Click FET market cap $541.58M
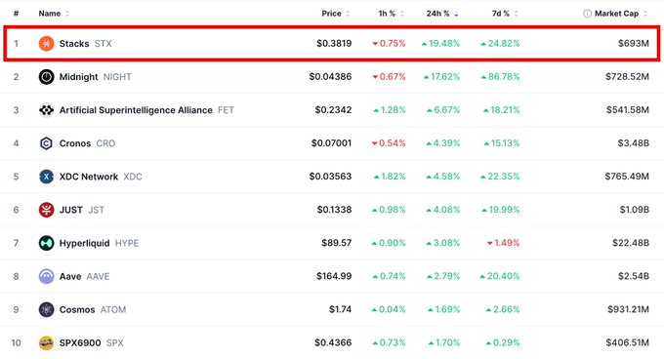Image resolution: width=664 pixels, height=359 pixels. 628,110
